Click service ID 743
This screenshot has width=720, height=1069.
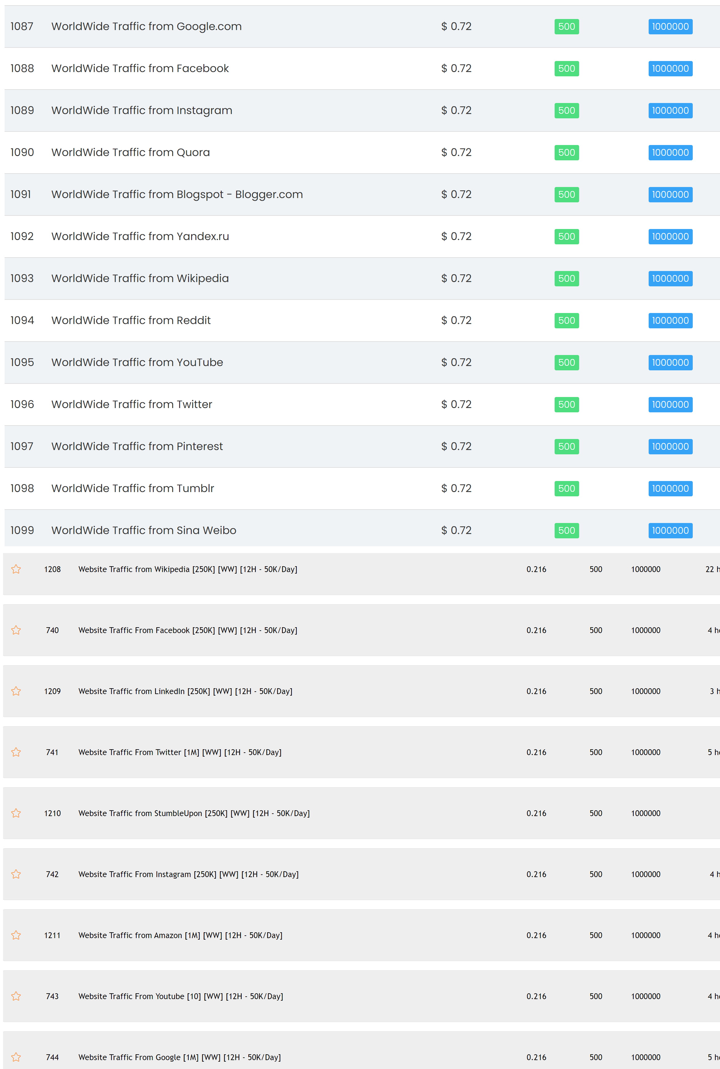tap(52, 996)
